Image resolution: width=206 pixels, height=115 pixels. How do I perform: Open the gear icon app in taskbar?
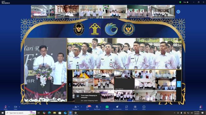[x=76, y=113]
